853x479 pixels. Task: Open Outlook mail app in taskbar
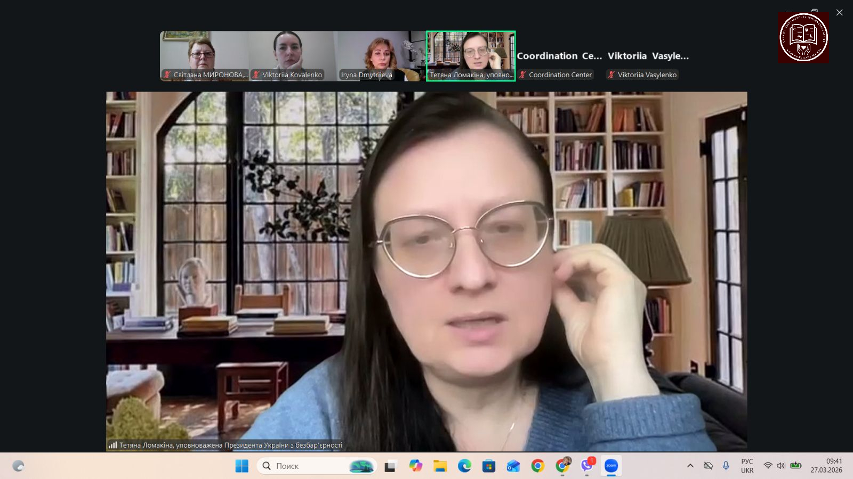[x=513, y=466]
